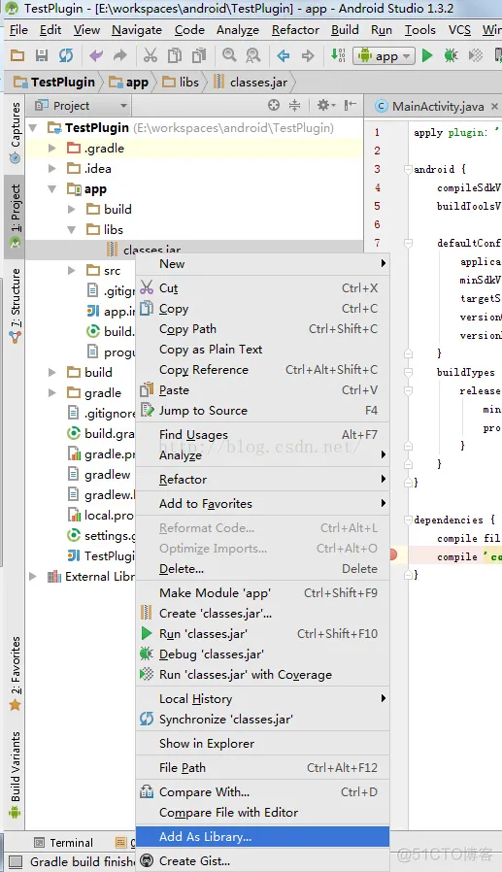Open the New submenu
This screenshot has width=502, height=872.
pos(262,263)
